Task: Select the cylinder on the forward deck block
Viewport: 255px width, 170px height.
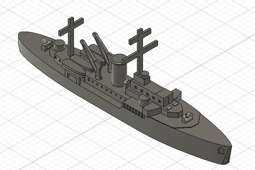Action: click(144, 100)
